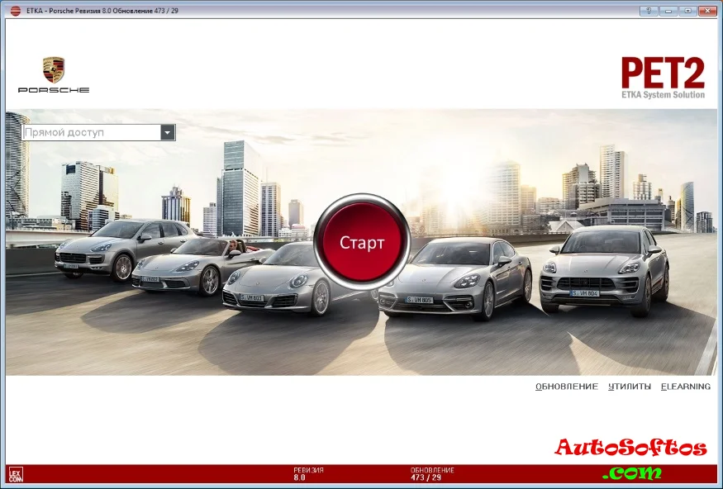Close the ETKA Porsche window
Viewport: 723px width, 489px height.
[x=706, y=11]
